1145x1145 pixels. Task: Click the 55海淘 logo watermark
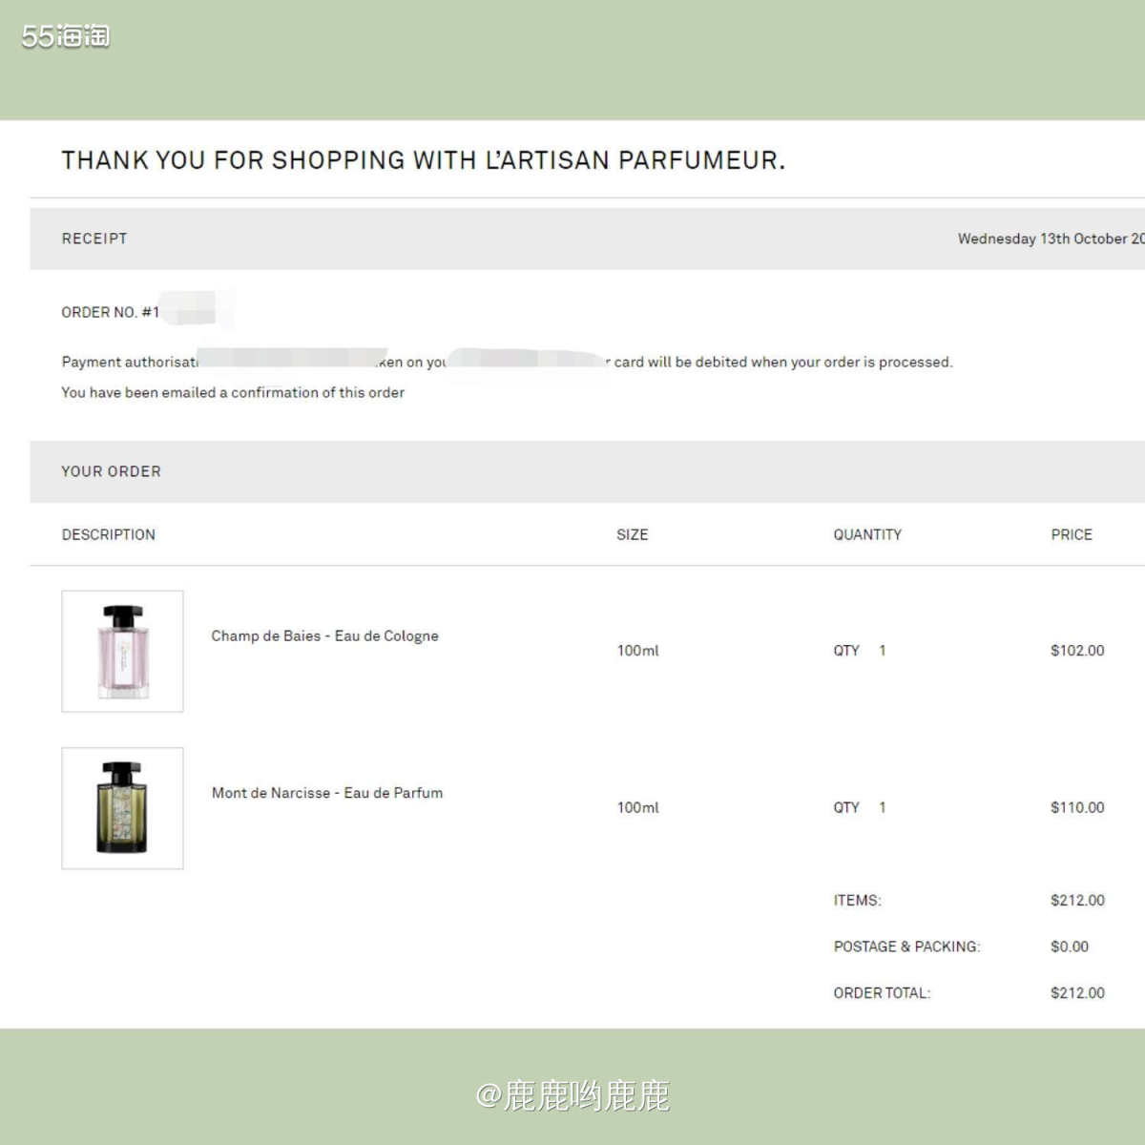click(x=65, y=36)
